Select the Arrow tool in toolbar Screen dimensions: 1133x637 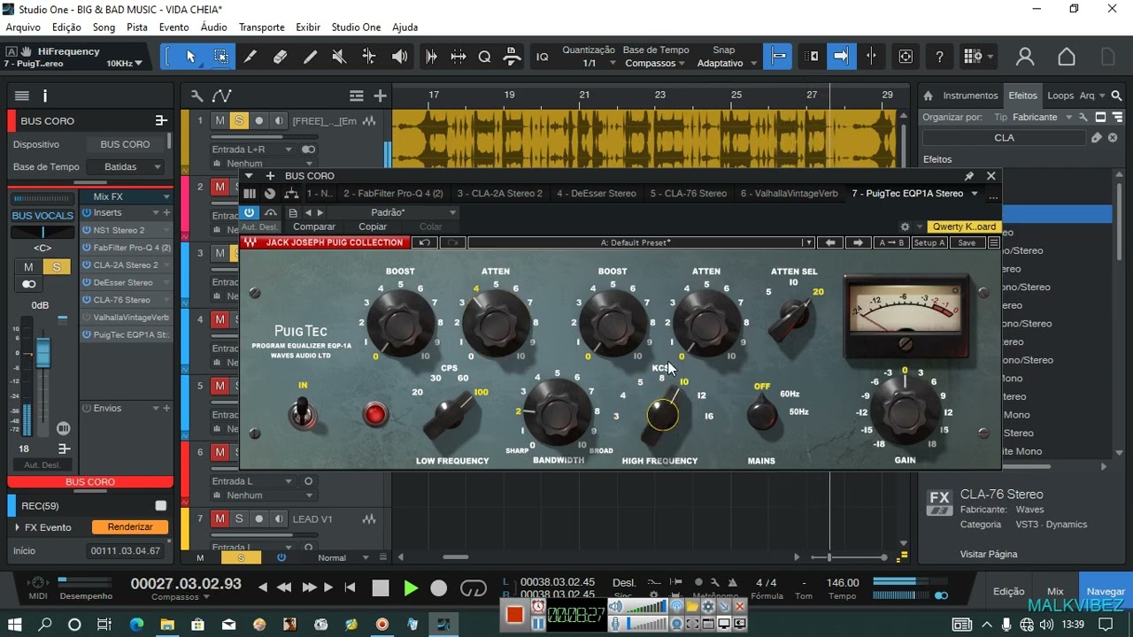[x=190, y=57]
